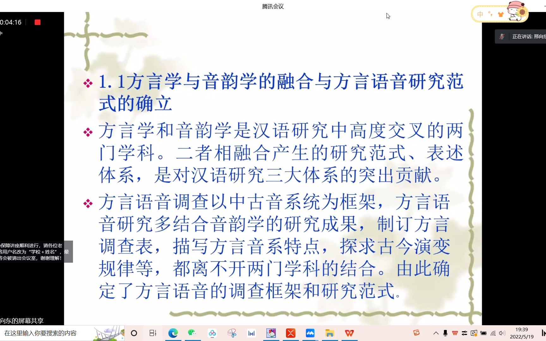Open the pinwheel app icon on taskbar
Viewport: 546px width, 341px height.
tap(232, 333)
